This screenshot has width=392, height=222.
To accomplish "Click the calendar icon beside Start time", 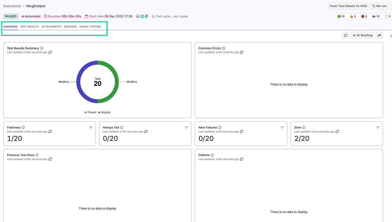I will (86, 16).
